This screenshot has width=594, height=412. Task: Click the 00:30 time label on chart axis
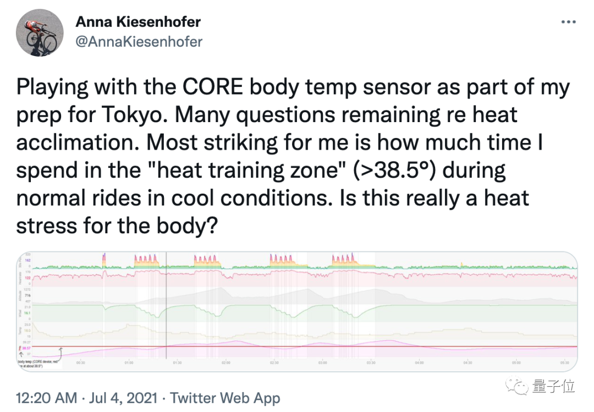click(80, 363)
